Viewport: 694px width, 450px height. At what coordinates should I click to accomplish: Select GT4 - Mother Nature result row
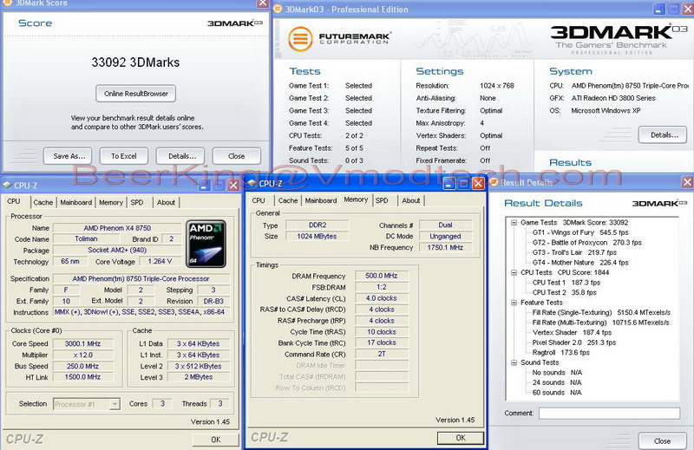580,263
